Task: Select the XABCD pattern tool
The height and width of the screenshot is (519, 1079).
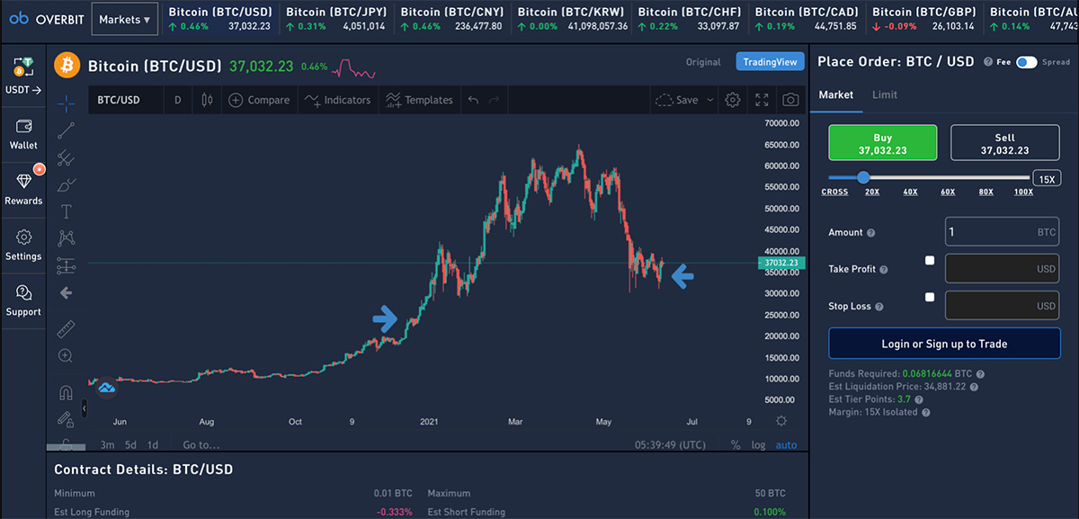Action: tap(67, 238)
